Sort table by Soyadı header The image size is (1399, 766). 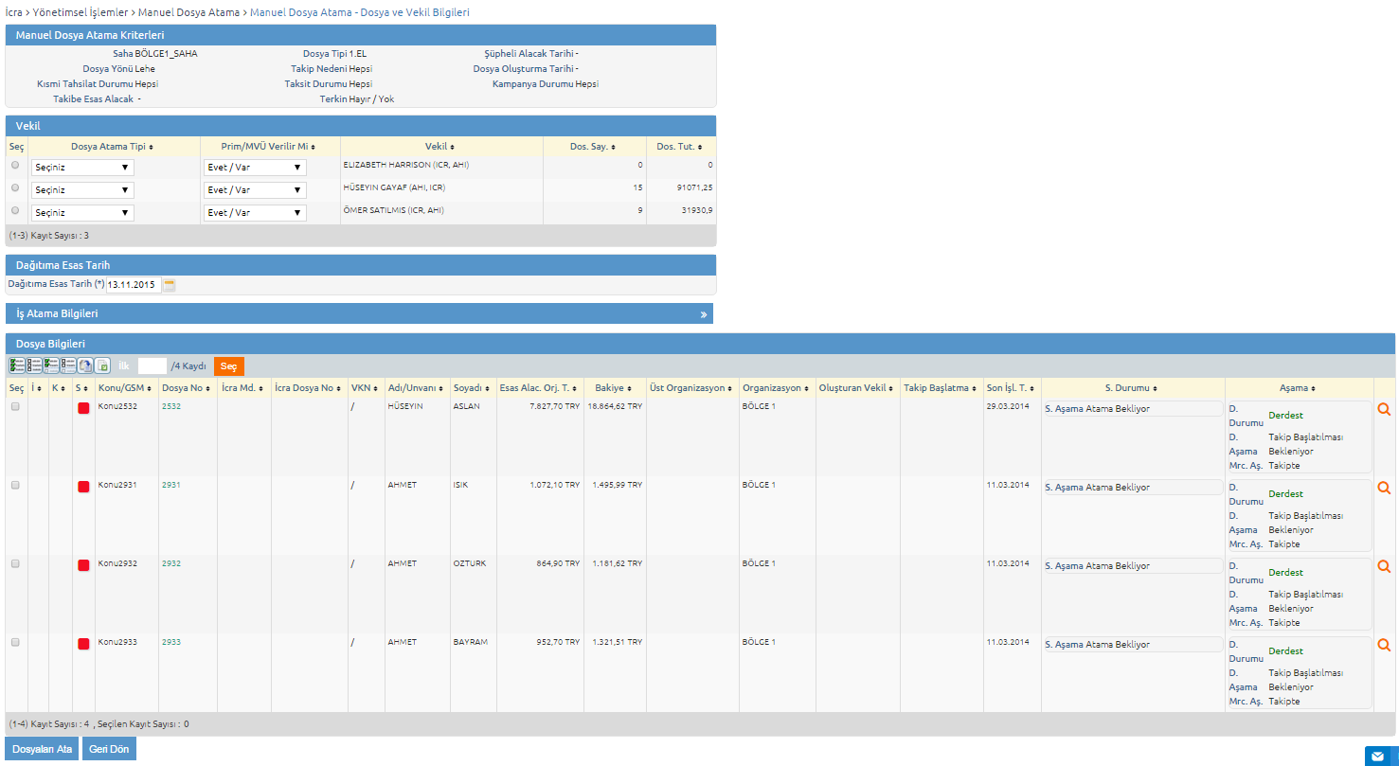(x=472, y=388)
